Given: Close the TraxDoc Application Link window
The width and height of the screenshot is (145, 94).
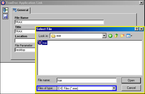Looking at the screenshot, I should 141,3.
